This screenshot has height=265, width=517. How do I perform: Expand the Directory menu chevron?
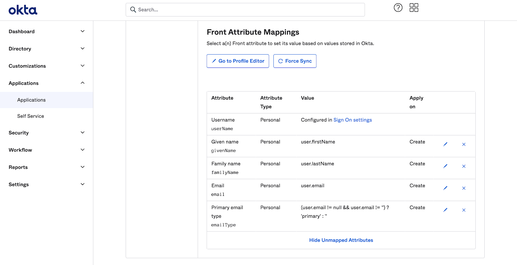click(x=82, y=48)
